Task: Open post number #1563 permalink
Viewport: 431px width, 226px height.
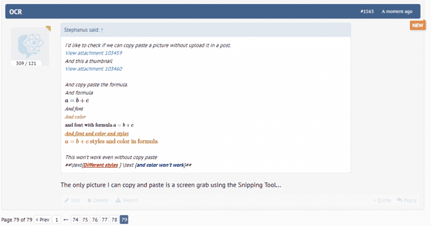Action: (369, 11)
